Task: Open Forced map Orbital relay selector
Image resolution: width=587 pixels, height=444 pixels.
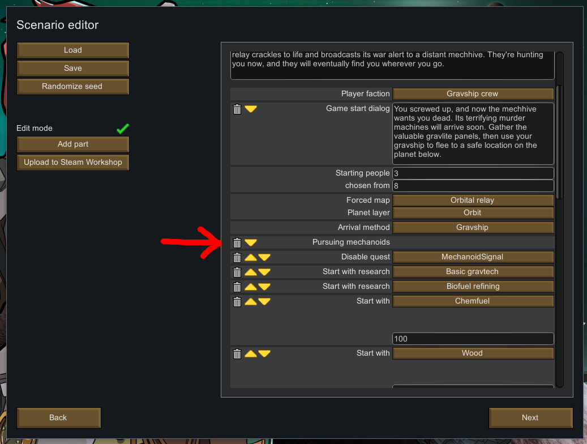Action: coord(473,200)
